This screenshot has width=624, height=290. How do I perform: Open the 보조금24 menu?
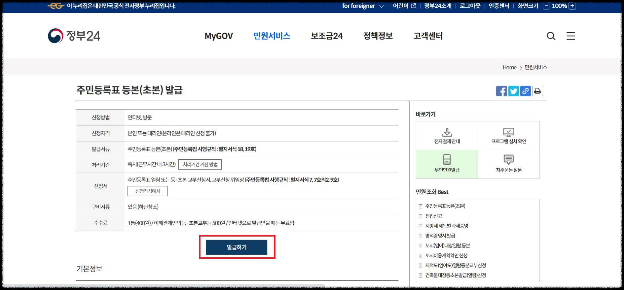click(327, 36)
